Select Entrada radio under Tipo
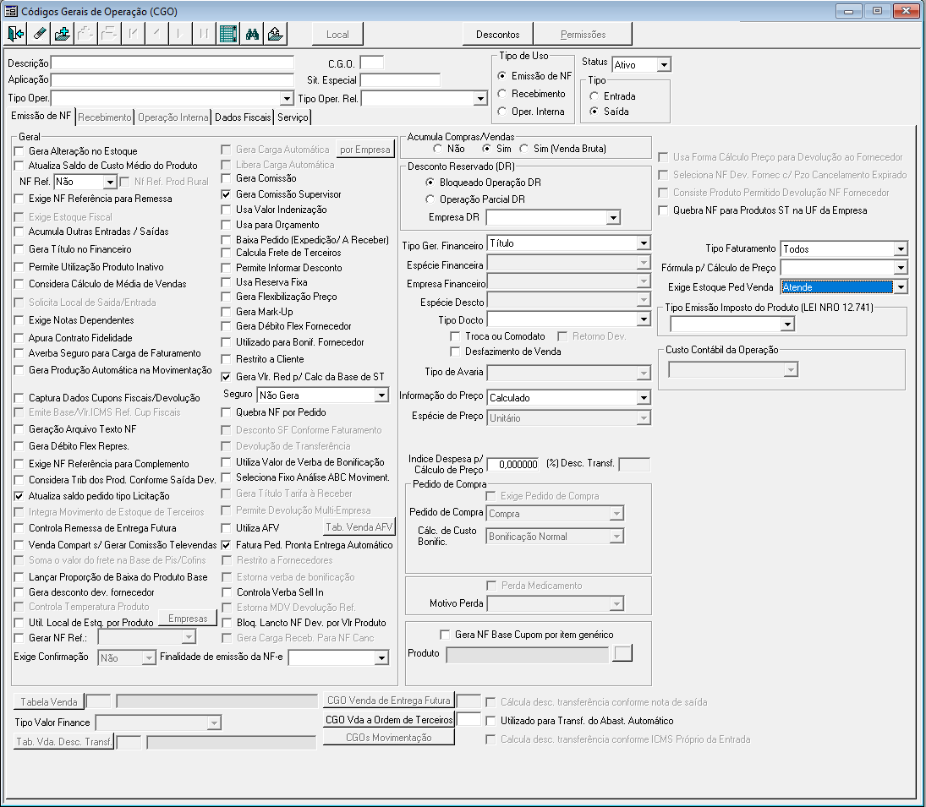The width and height of the screenshot is (926, 807). coord(595,96)
